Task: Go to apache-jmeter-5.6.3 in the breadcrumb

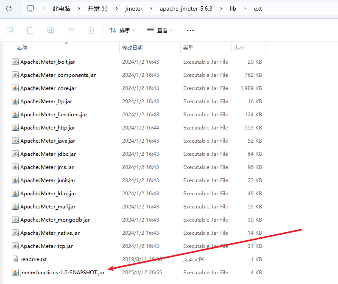Action: click(x=186, y=8)
